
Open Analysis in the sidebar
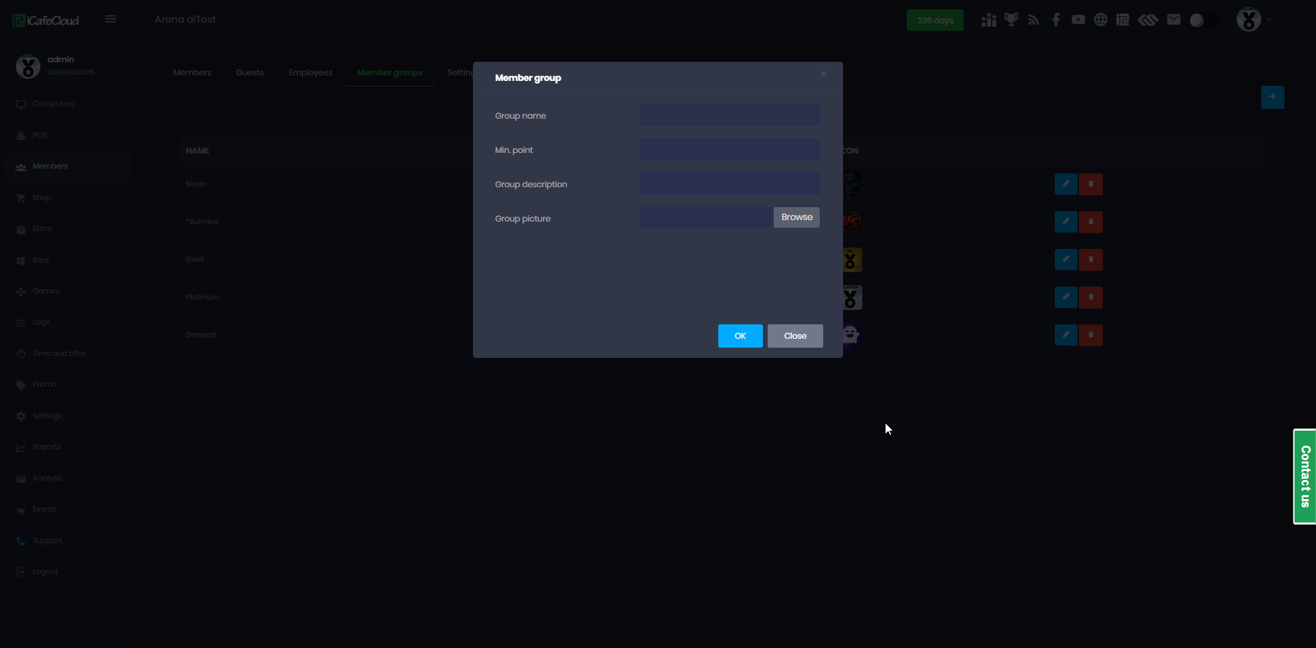point(47,479)
